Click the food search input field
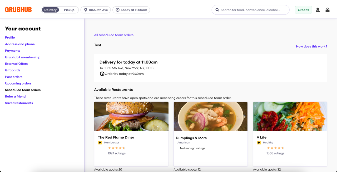The image size is (337, 172). 253,10
